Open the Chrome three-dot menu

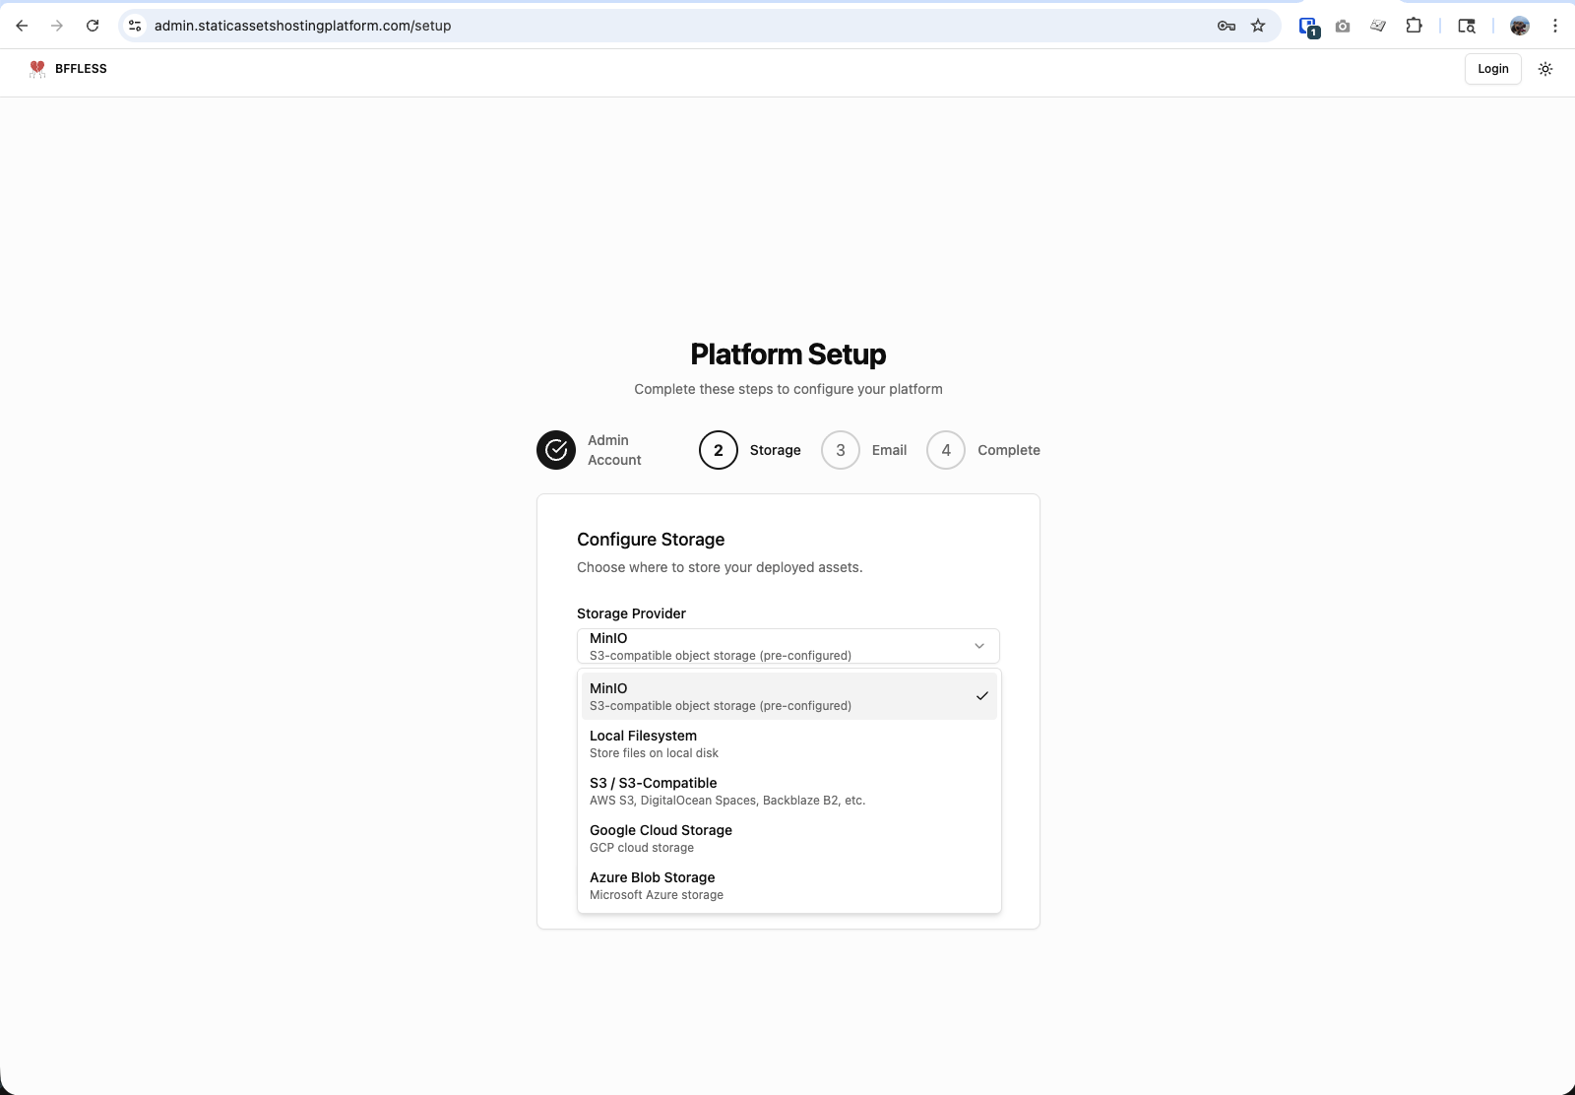click(1555, 26)
